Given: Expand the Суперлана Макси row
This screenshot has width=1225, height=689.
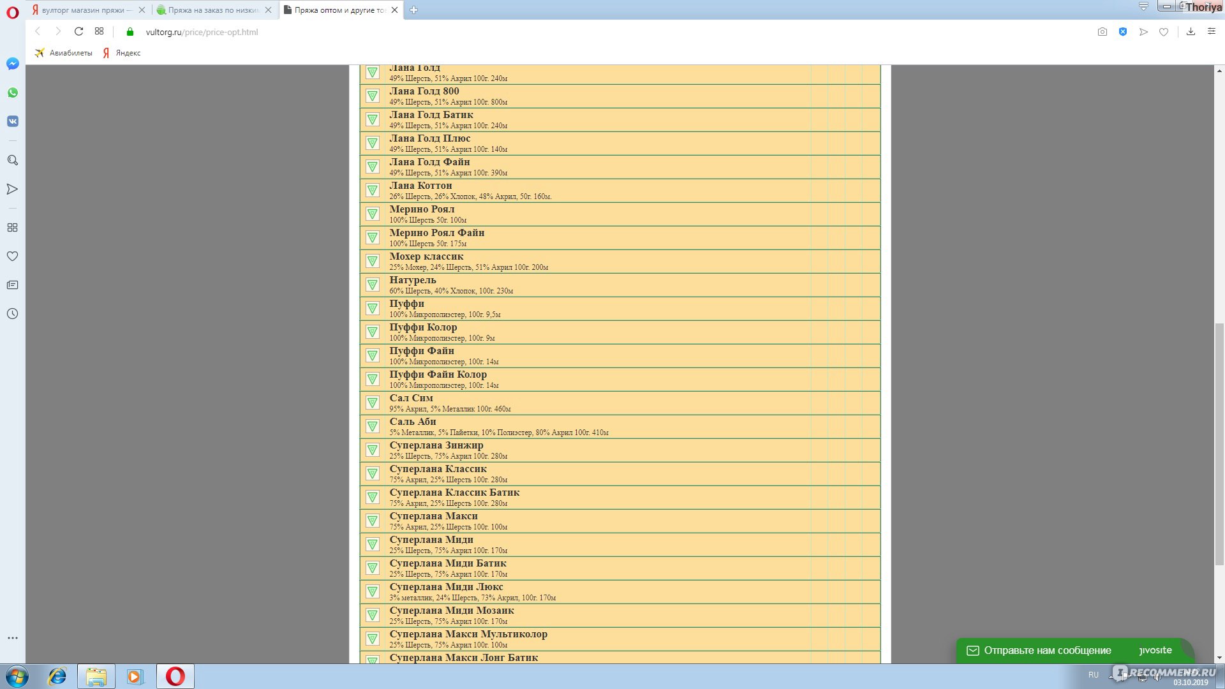Looking at the screenshot, I should [373, 521].
